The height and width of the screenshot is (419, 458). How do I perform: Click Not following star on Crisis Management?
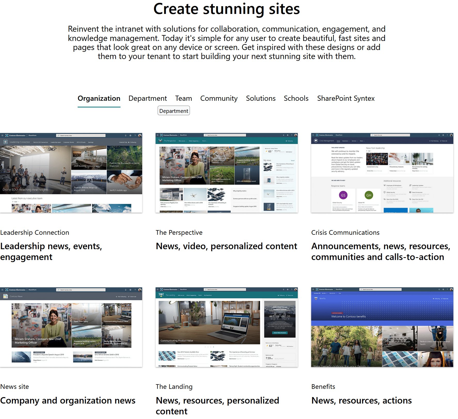(x=434, y=141)
